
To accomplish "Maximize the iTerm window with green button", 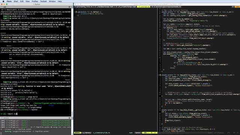I will [7, 4].
